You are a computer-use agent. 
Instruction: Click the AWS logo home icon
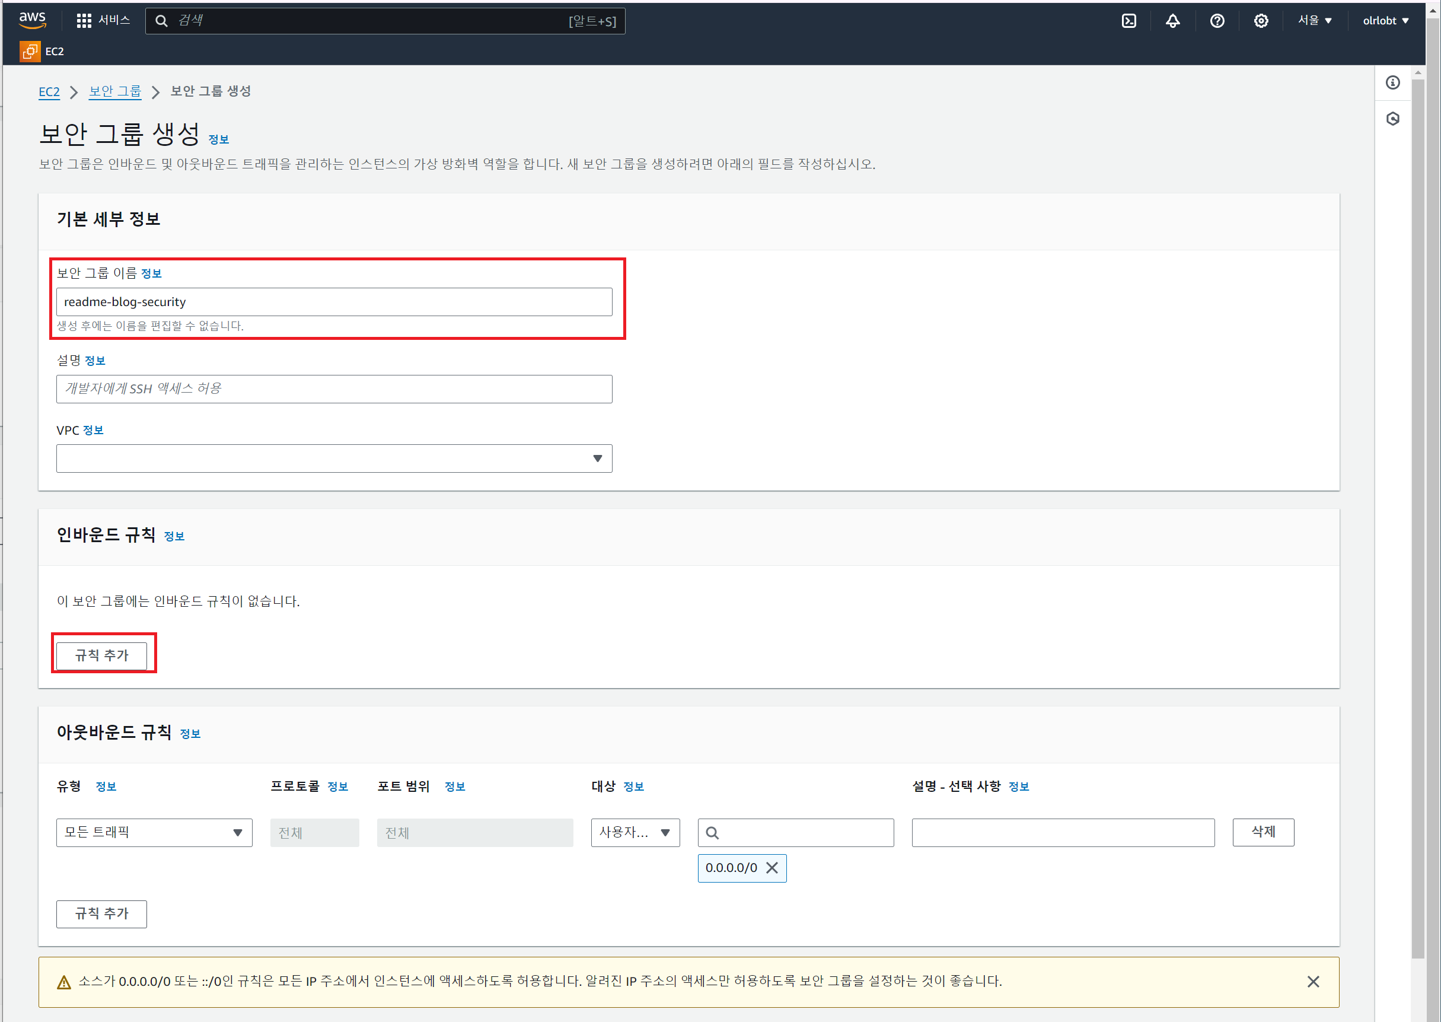pyautogui.click(x=32, y=20)
